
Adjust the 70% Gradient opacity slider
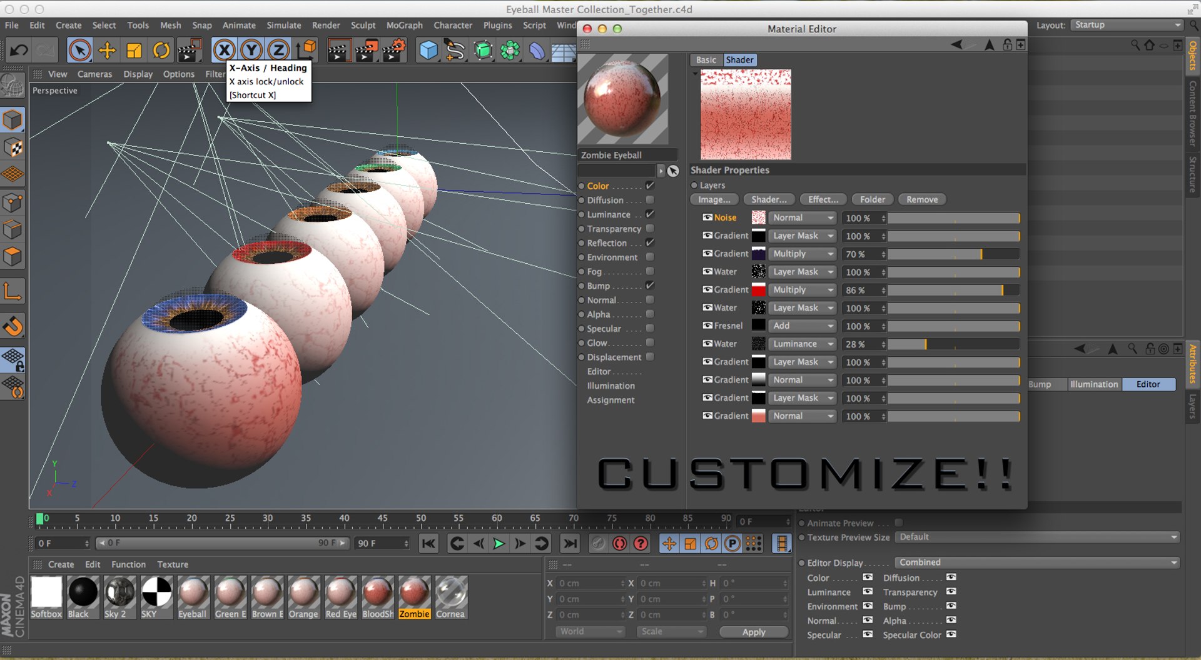point(954,254)
